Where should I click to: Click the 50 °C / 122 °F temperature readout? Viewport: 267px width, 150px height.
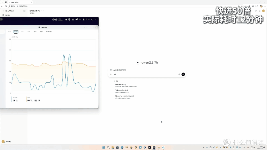point(33,100)
